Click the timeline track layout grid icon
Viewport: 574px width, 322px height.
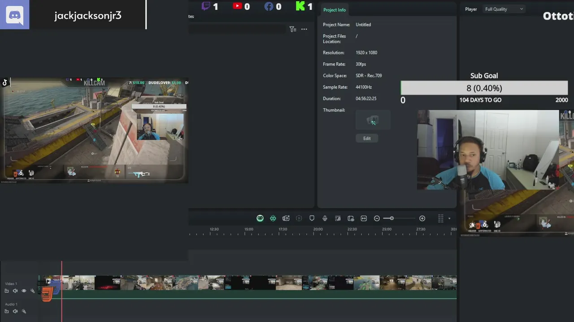[x=440, y=218]
